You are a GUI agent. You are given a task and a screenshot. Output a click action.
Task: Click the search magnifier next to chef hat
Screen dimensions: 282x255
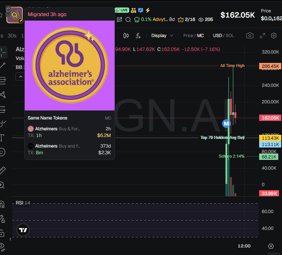point(128,19)
